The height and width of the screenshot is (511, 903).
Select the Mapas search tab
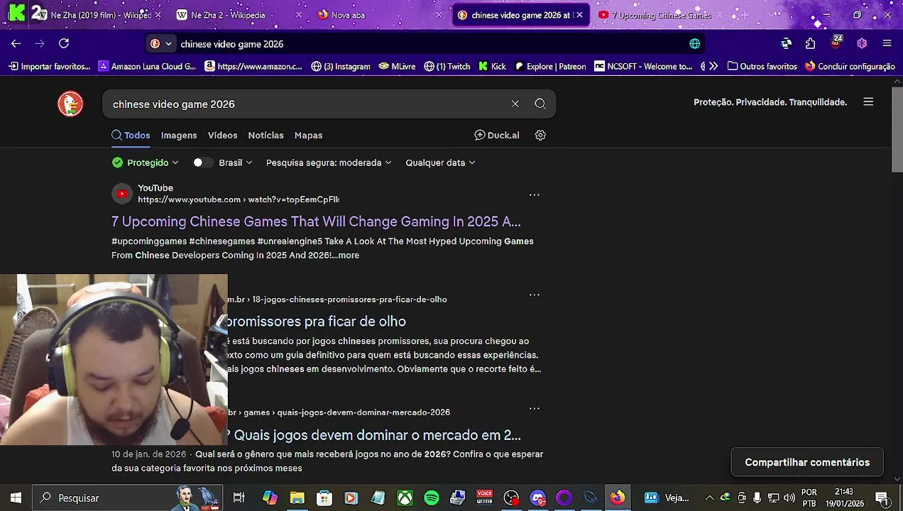click(308, 135)
